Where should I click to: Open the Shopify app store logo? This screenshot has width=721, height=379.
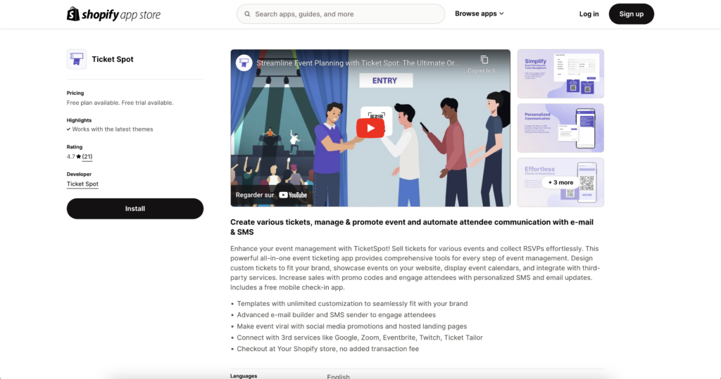113,14
